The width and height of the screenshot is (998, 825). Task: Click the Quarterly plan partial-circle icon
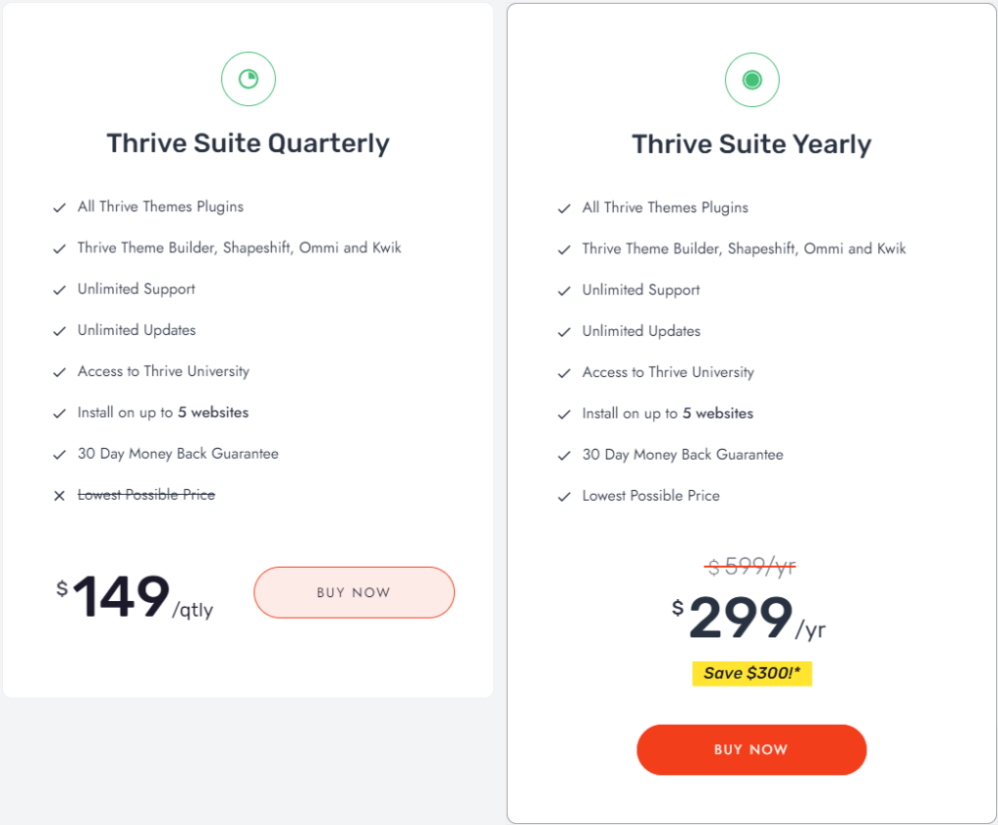(x=249, y=80)
